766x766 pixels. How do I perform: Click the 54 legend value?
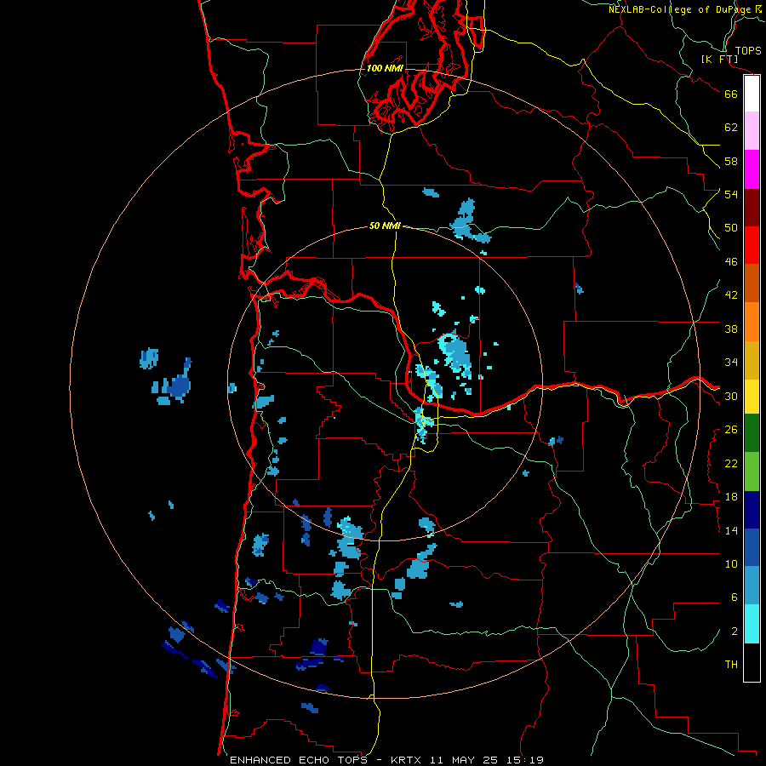pos(731,194)
